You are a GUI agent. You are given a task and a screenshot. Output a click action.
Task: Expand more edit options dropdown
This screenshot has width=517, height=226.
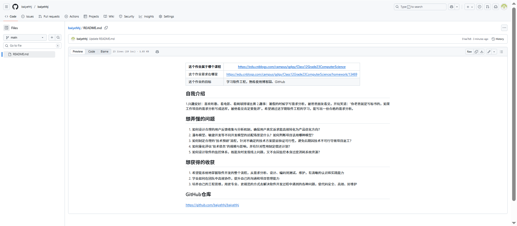point(494,52)
